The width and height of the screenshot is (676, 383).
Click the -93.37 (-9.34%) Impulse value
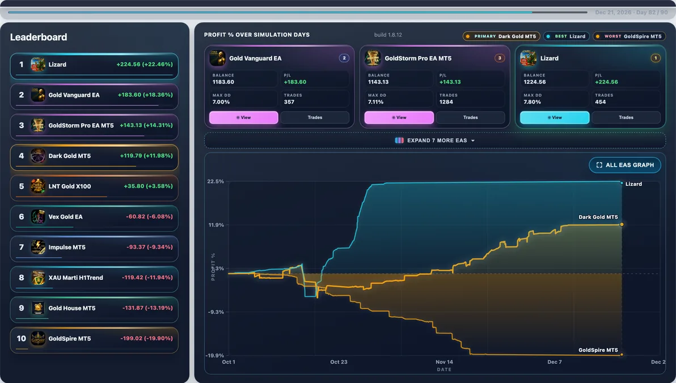pos(150,247)
